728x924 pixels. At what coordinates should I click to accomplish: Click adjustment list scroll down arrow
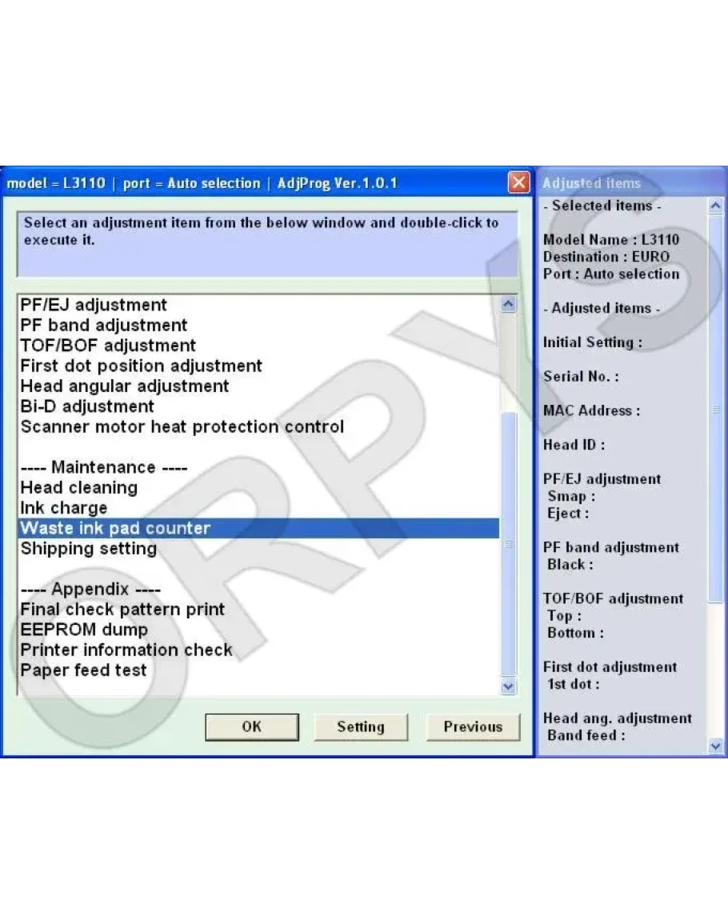pyautogui.click(x=508, y=686)
